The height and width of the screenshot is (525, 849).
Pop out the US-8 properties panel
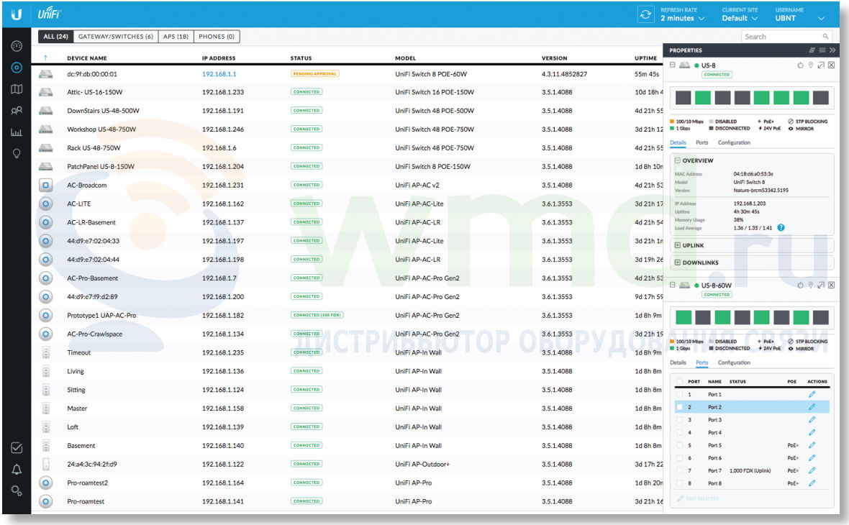[821, 65]
